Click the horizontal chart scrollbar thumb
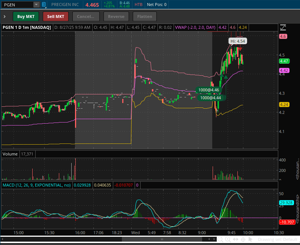 (139, 239)
